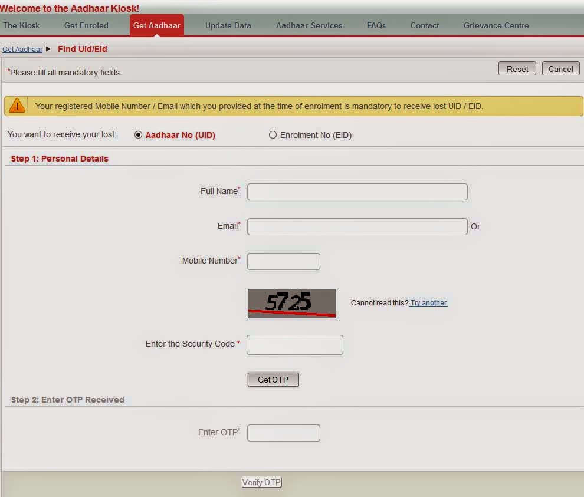Focus the Enter OTP field
The height and width of the screenshot is (497, 584).
tap(283, 433)
